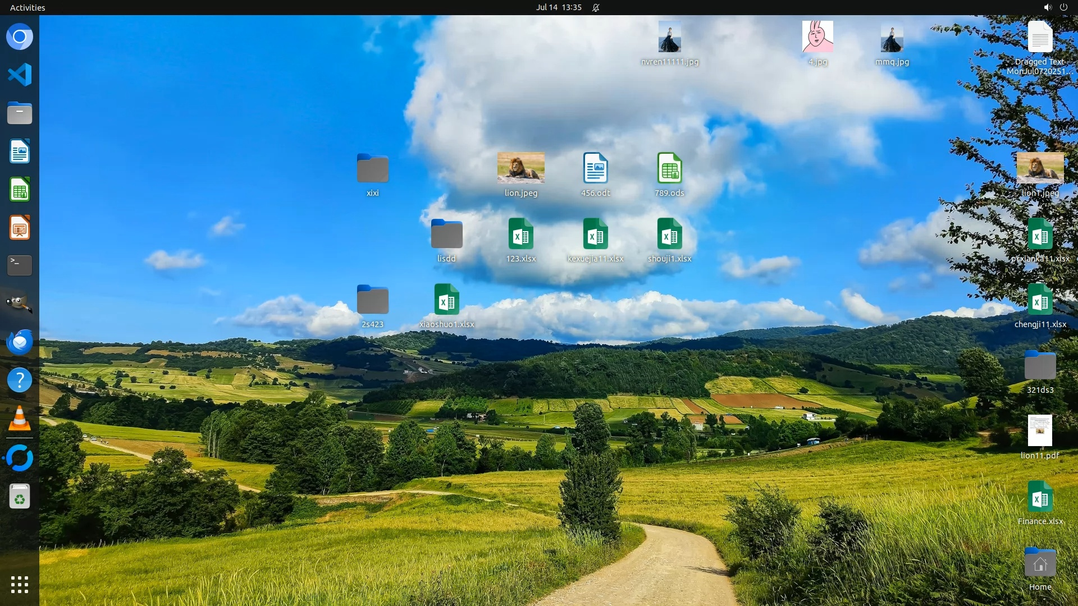1078x606 pixels.
Task: Select the lion.jpeg thumbnail
Action: 520,168
